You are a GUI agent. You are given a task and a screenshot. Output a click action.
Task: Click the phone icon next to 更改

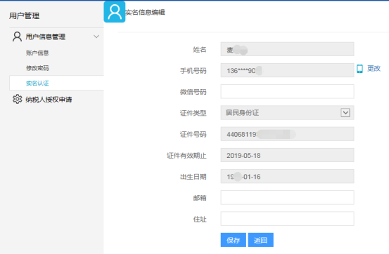click(359, 69)
